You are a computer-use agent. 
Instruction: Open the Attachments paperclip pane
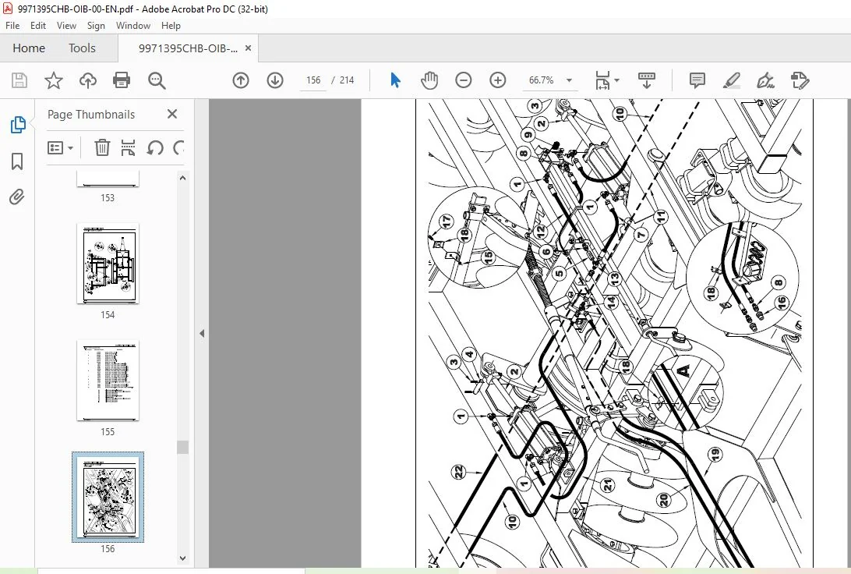pyautogui.click(x=17, y=197)
